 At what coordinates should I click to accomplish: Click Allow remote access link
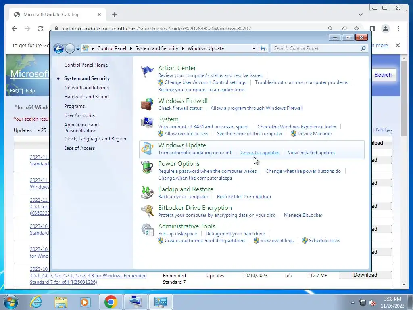[x=186, y=134]
